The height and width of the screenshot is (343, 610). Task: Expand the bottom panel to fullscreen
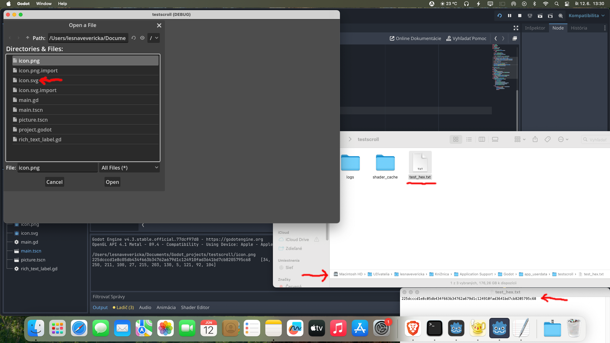point(516,28)
